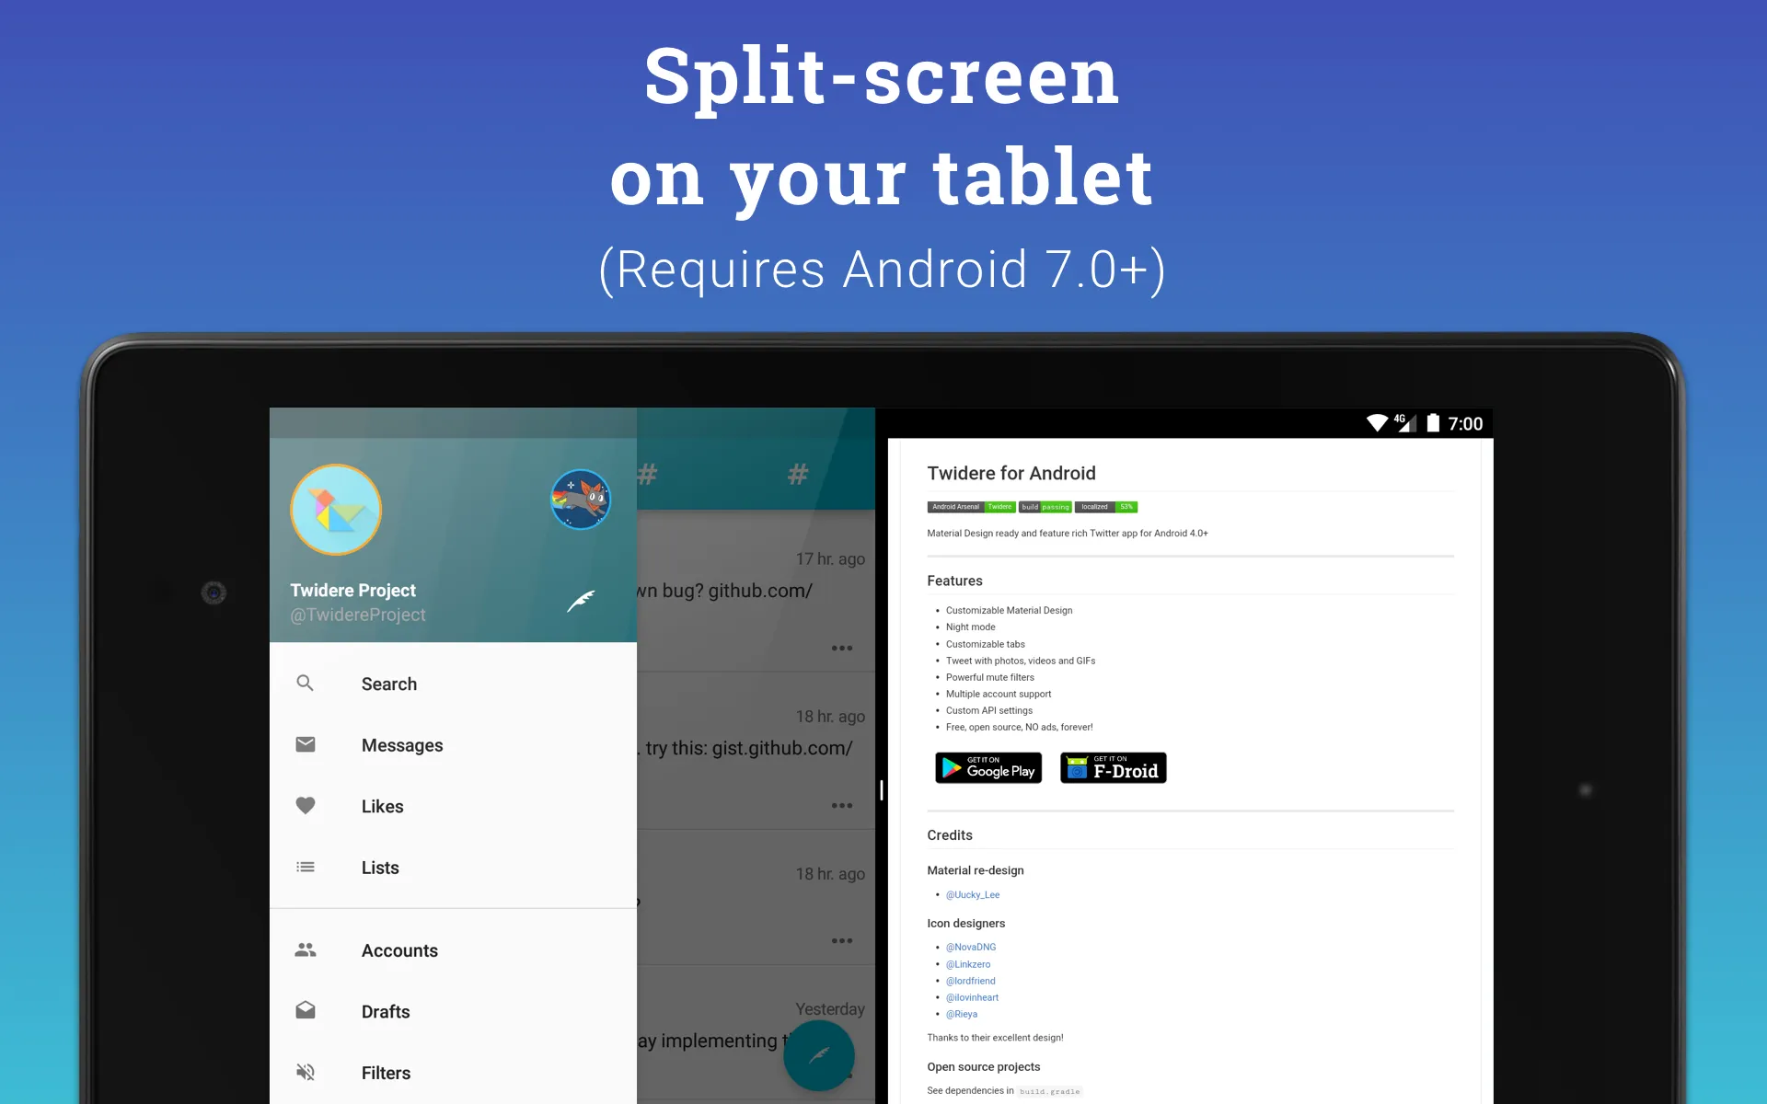Select the @TwidereProject account avatar
The height and width of the screenshot is (1104, 1767).
[x=337, y=509]
